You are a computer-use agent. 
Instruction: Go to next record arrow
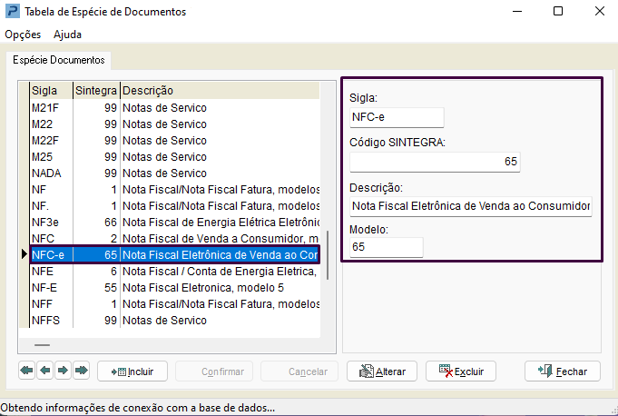[63, 371]
